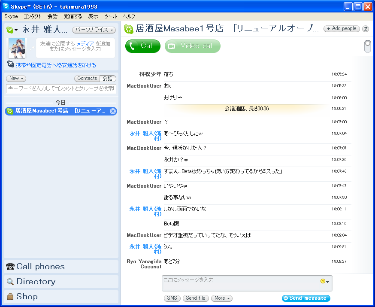Viewport: 375px width, 307px height.
Task: Select the 居酒屋Masabee1号店 conversation in list
Action: click(x=61, y=111)
